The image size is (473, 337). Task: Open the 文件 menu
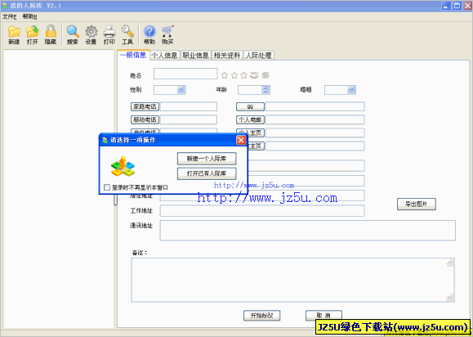tap(9, 16)
